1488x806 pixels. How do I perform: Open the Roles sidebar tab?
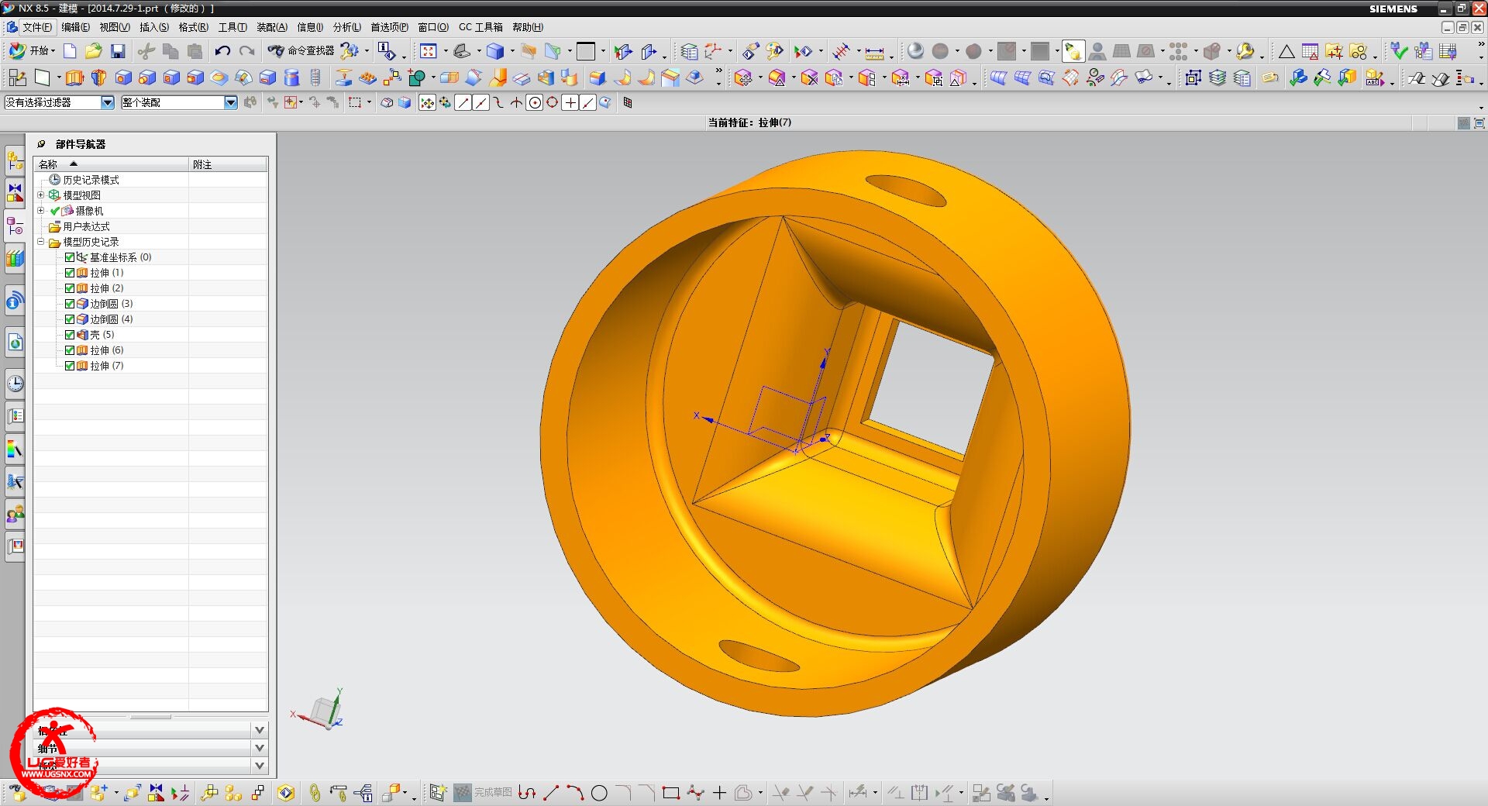(15, 514)
